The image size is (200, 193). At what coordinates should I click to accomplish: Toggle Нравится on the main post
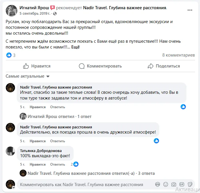click(x=37, y=66)
